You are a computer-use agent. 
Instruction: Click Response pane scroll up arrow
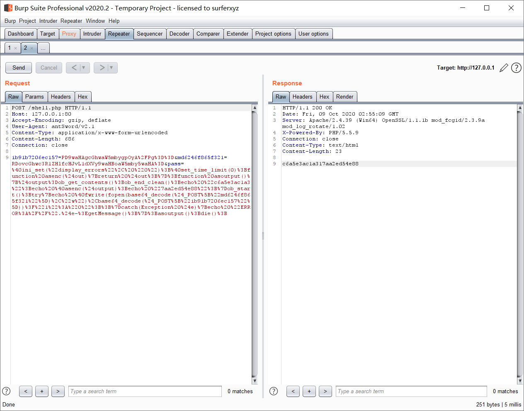coord(520,108)
